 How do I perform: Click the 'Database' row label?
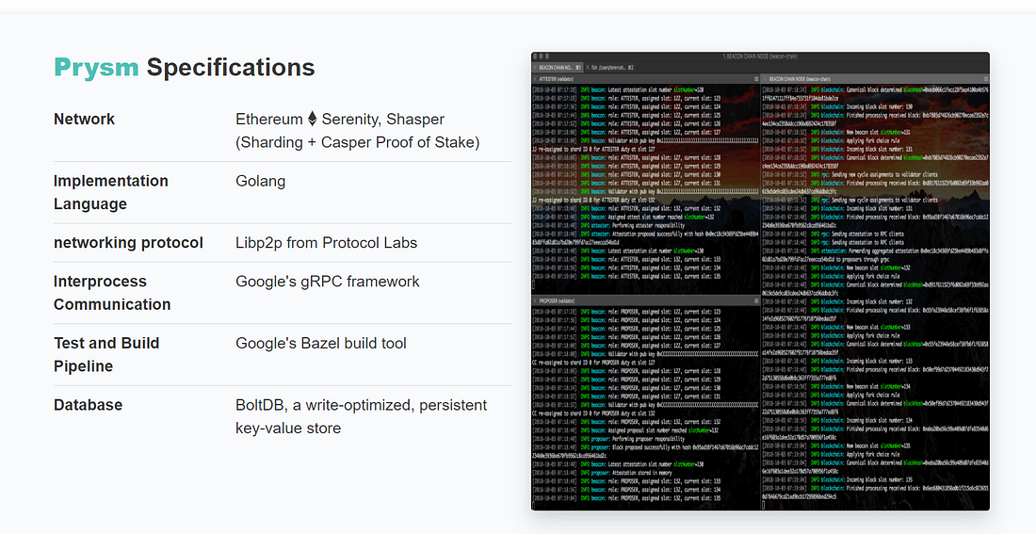(88, 405)
